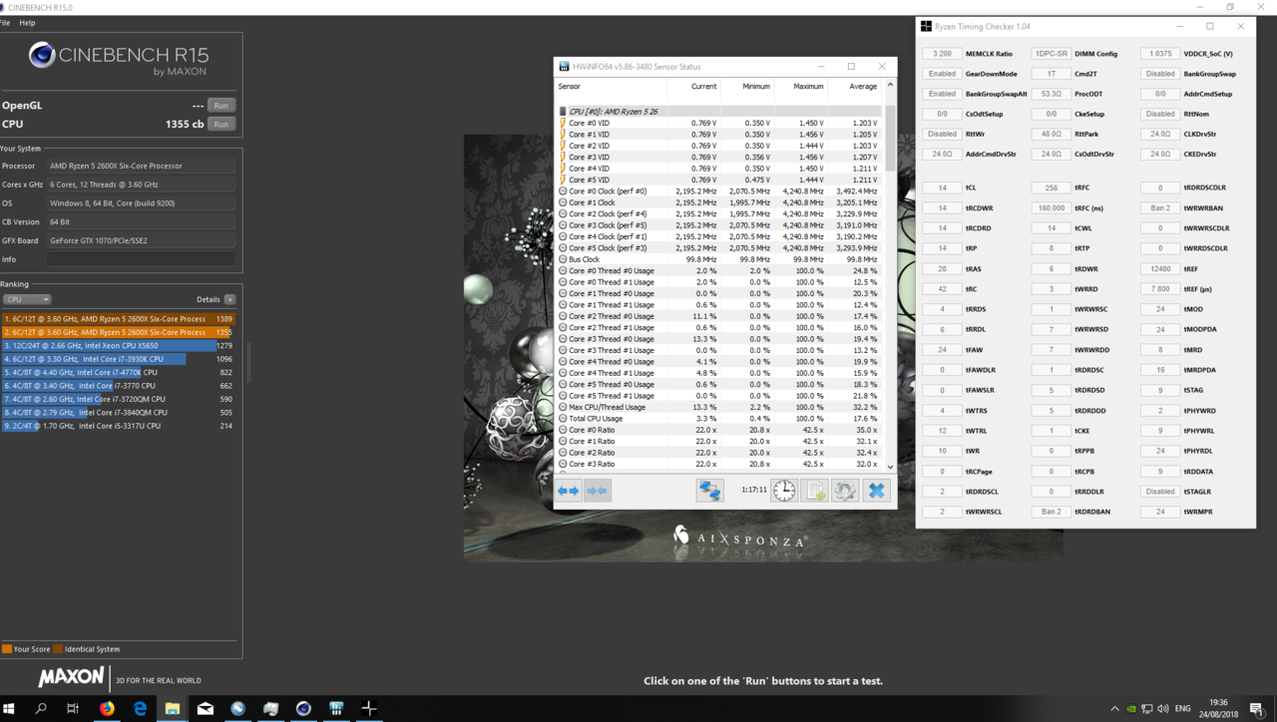Select Total CPU Usage sensor row
Image resolution: width=1277 pixels, height=722 pixels.
tap(719, 419)
